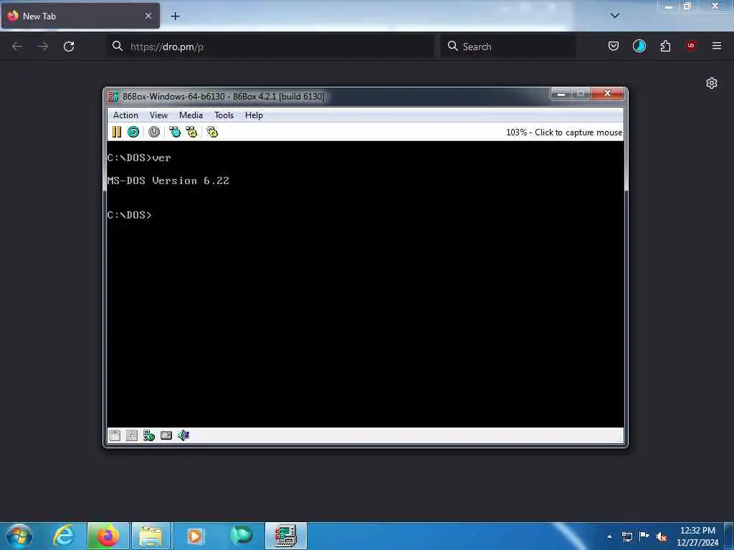Expand the list all tabs chevron
734x550 pixels.
click(x=615, y=16)
